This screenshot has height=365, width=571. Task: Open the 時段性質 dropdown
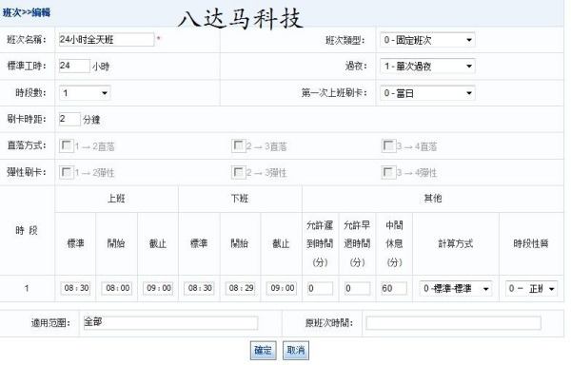coord(531,289)
